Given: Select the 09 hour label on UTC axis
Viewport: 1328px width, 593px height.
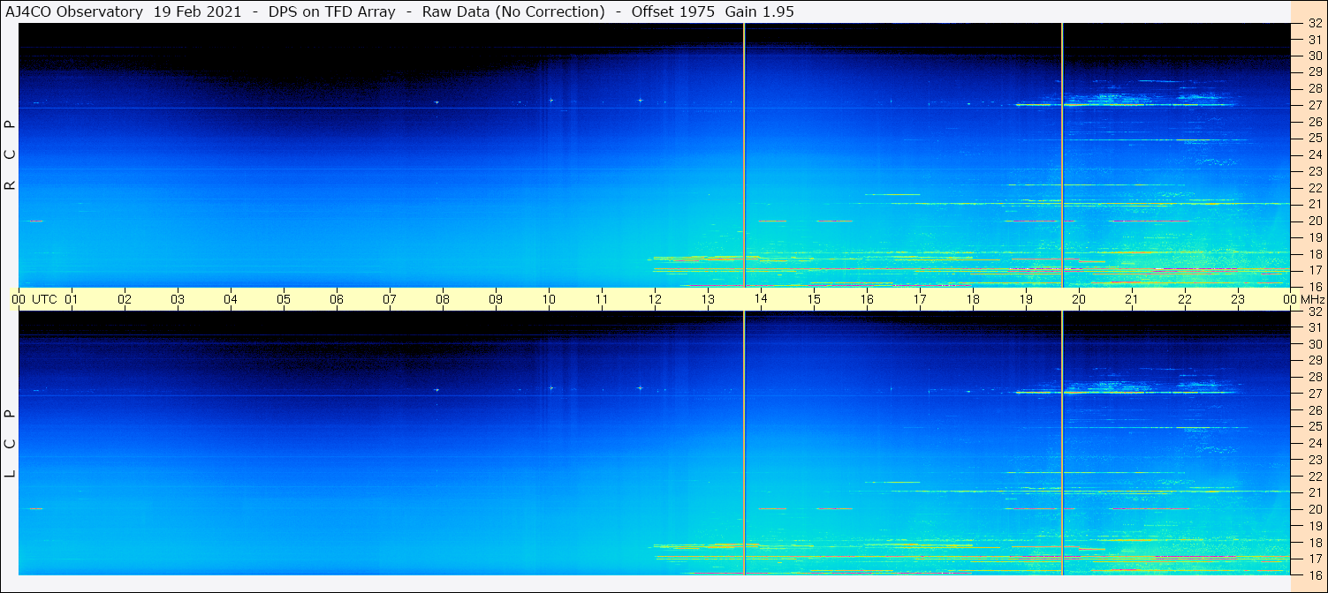Looking at the screenshot, I should coord(496,299).
